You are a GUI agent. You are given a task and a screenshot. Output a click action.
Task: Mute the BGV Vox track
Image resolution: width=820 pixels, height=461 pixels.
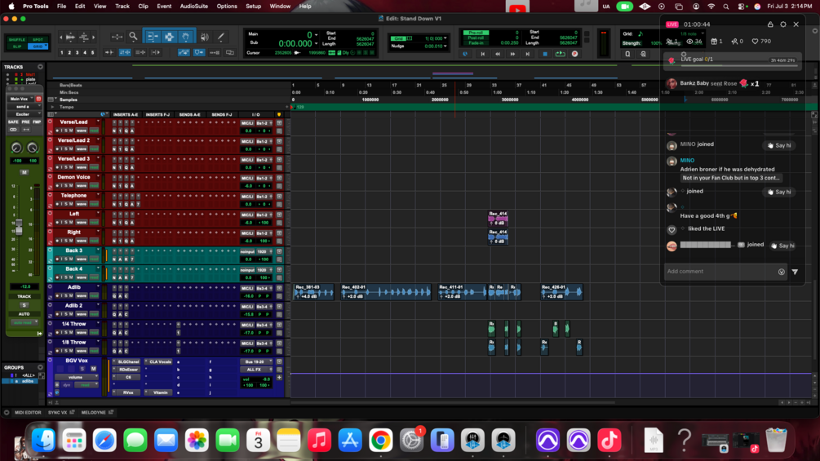coord(93,369)
